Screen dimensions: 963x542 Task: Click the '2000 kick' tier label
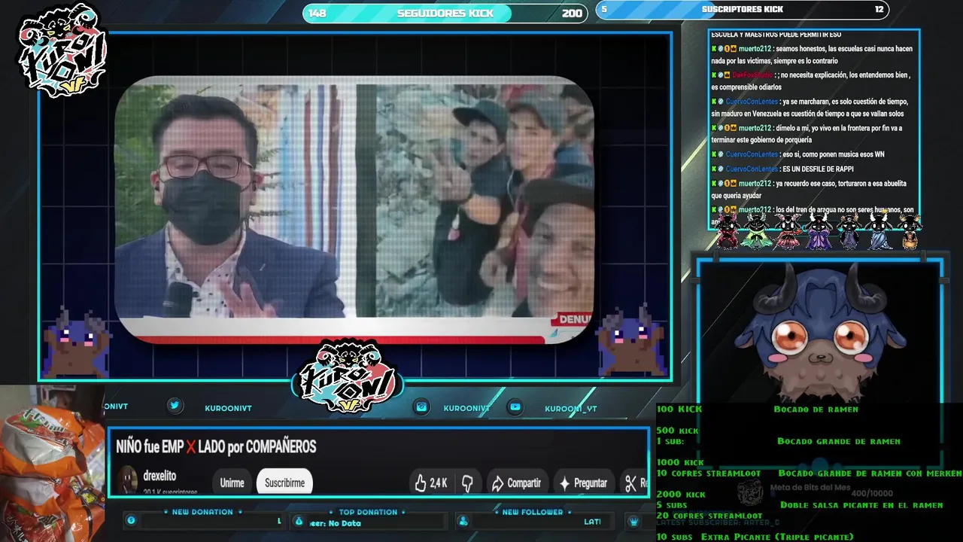[x=681, y=495]
